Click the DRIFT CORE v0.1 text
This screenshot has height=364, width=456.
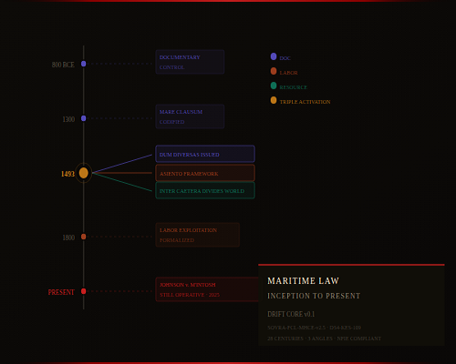pyautogui.click(x=291, y=314)
